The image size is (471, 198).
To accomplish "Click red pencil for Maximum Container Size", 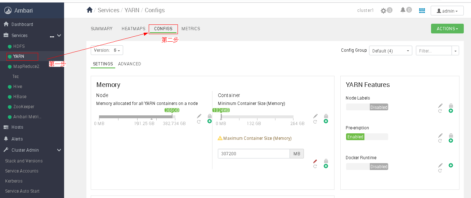I will (x=315, y=161).
